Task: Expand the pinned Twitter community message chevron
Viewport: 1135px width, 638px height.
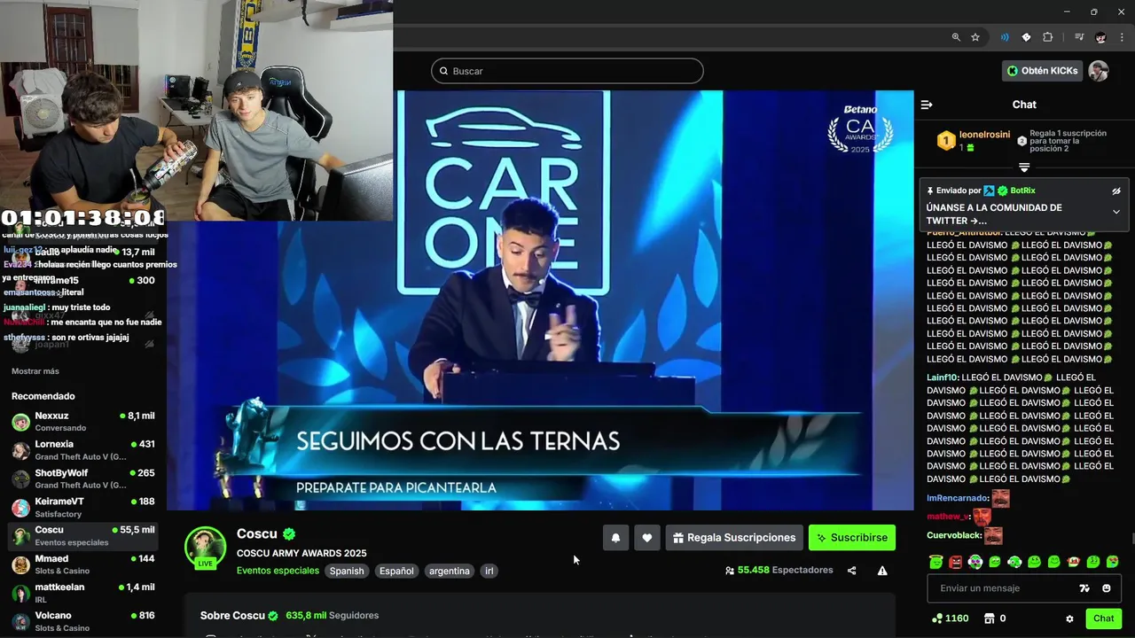Action: [1116, 212]
